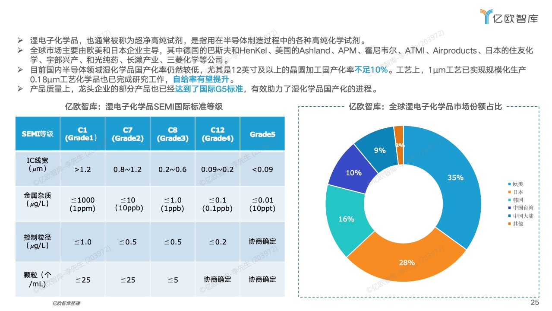Click the highlighted 自给率有望提升 text
Viewport: 552px width, 311px height.
click(x=202, y=79)
